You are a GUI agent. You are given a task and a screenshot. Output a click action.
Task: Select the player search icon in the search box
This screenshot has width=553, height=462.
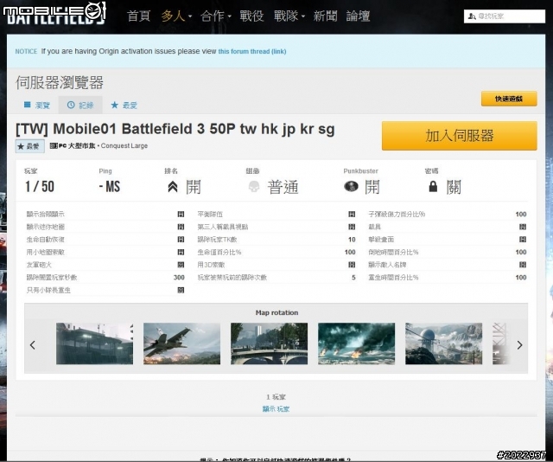point(472,16)
